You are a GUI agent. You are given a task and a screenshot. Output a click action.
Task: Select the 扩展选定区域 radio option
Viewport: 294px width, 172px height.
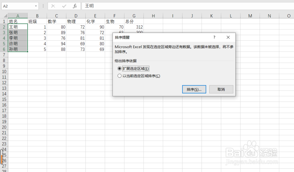click(120, 69)
